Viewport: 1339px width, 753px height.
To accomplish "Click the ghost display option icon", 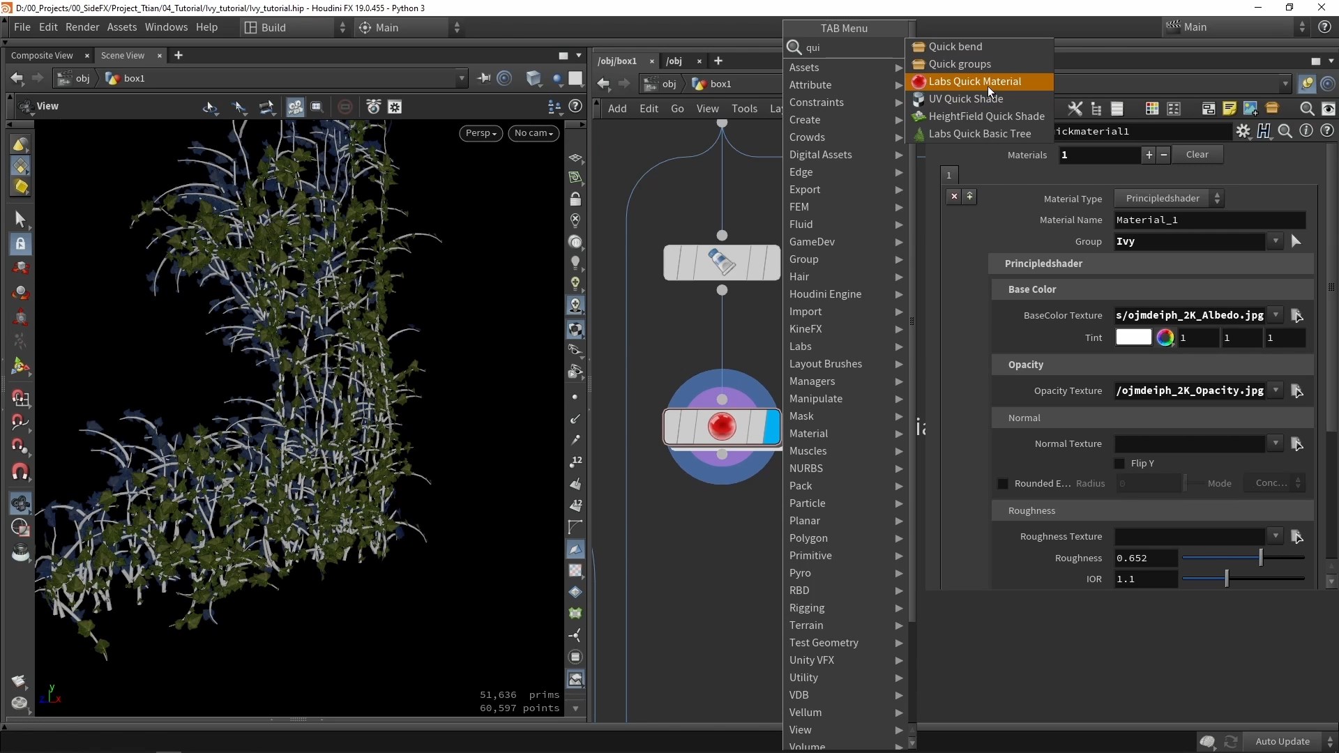I will point(575,242).
